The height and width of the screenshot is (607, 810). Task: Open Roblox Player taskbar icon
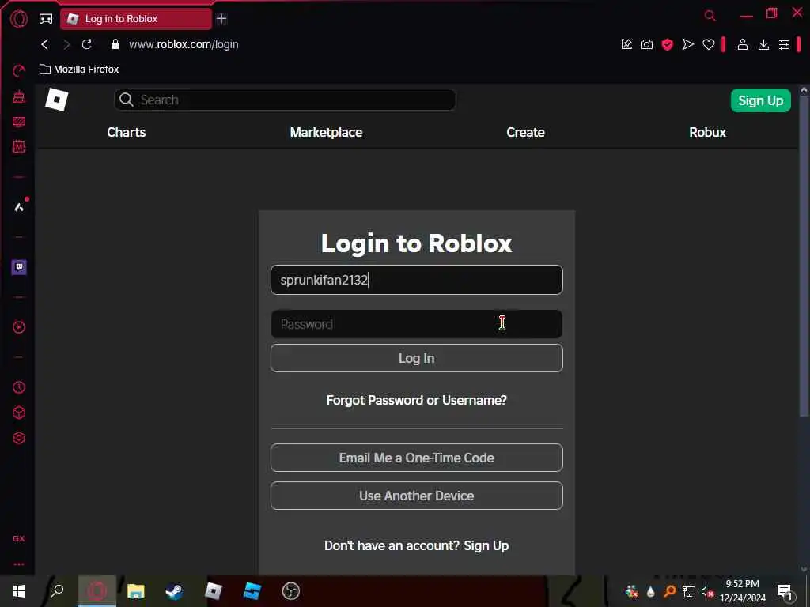214,591
